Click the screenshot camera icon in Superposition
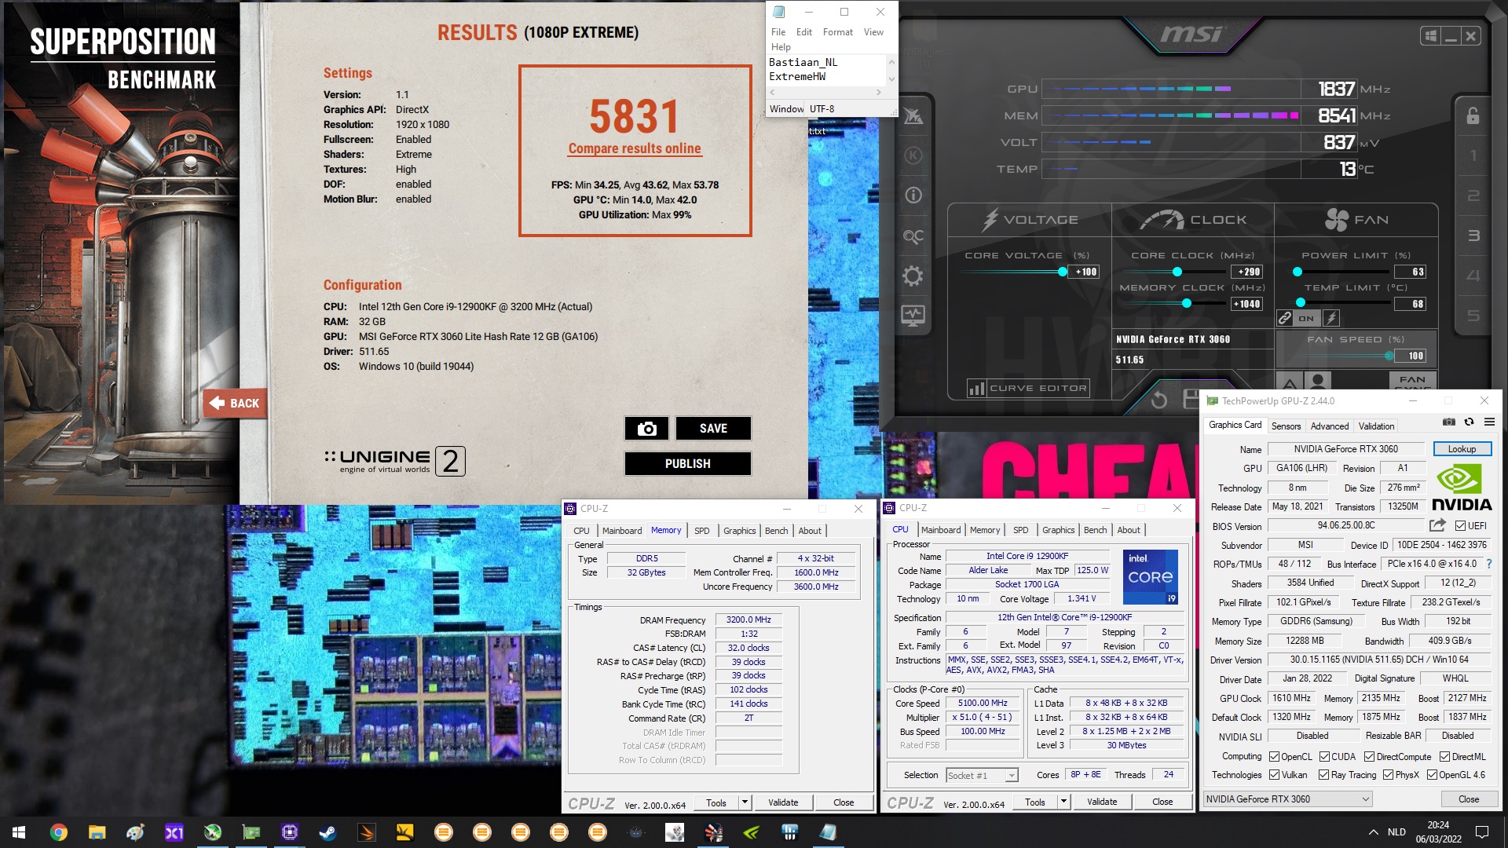1508x848 pixels. point(646,429)
